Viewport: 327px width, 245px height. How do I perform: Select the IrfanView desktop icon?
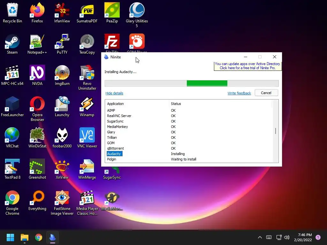coord(62,12)
